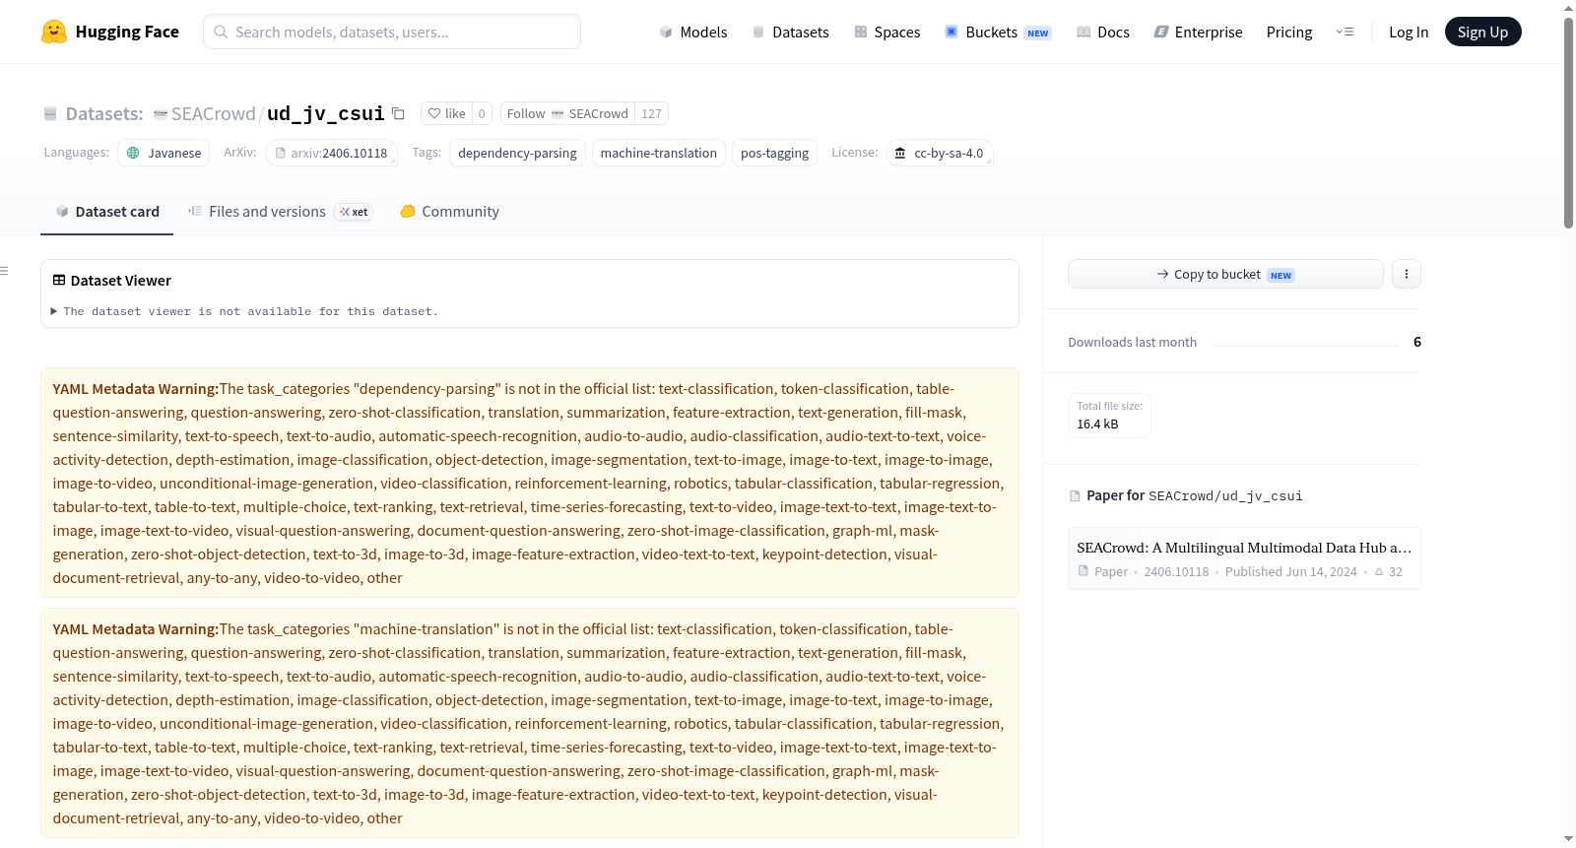Click the Models cube icon

tap(666, 33)
